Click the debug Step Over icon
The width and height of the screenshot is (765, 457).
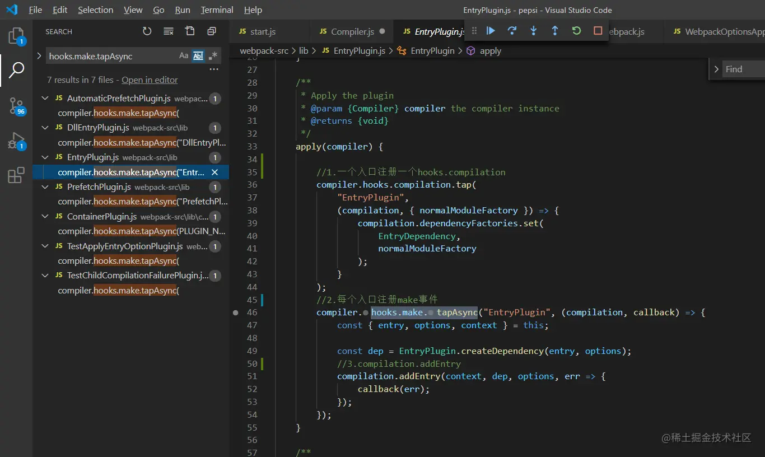pyautogui.click(x=512, y=31)
